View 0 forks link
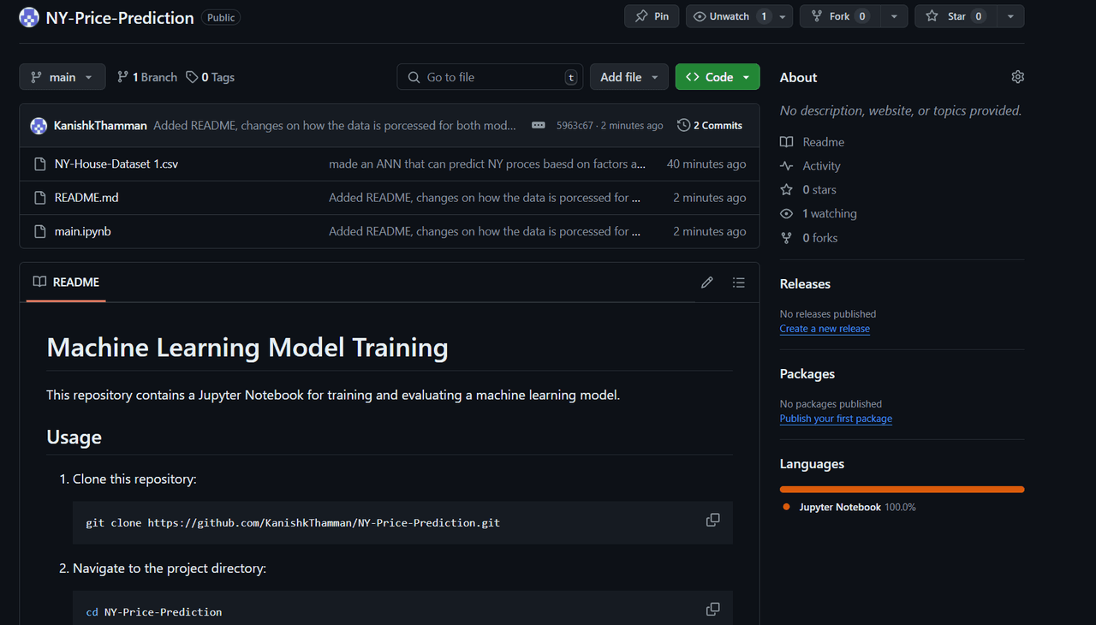The width and height of the screenshot is (1096, 625). pos(809,238)
